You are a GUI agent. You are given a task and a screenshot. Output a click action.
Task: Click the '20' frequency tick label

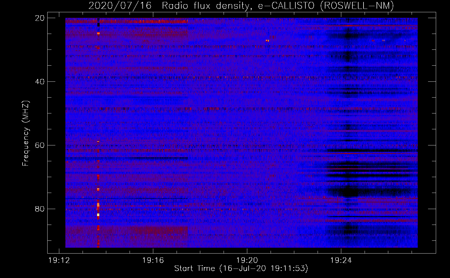point(39,18)
